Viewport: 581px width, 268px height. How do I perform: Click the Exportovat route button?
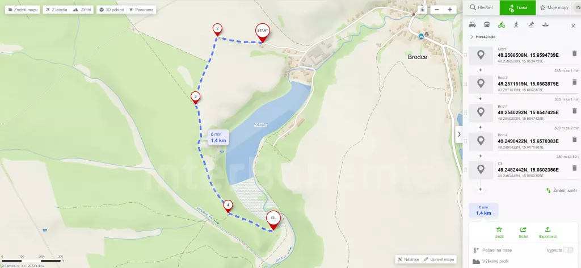click(548, 232)
